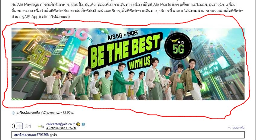The width and height of the screenshot is (258, 140).
Task: Click the AIS5G x BUS logo in banner
Action: (x=123, y=35)
